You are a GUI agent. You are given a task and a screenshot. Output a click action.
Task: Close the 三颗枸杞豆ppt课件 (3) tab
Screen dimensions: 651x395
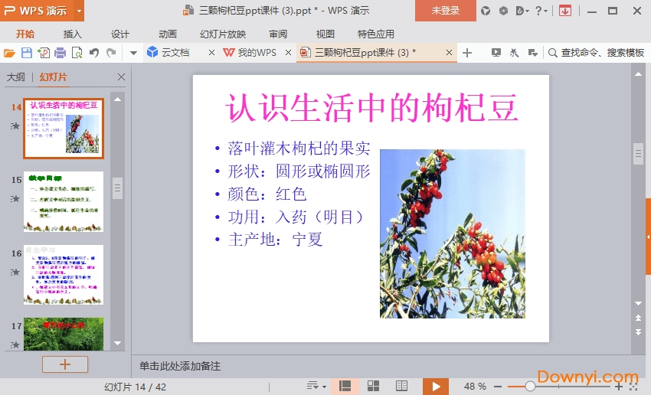pyautogui.click(x=449, y=53)
